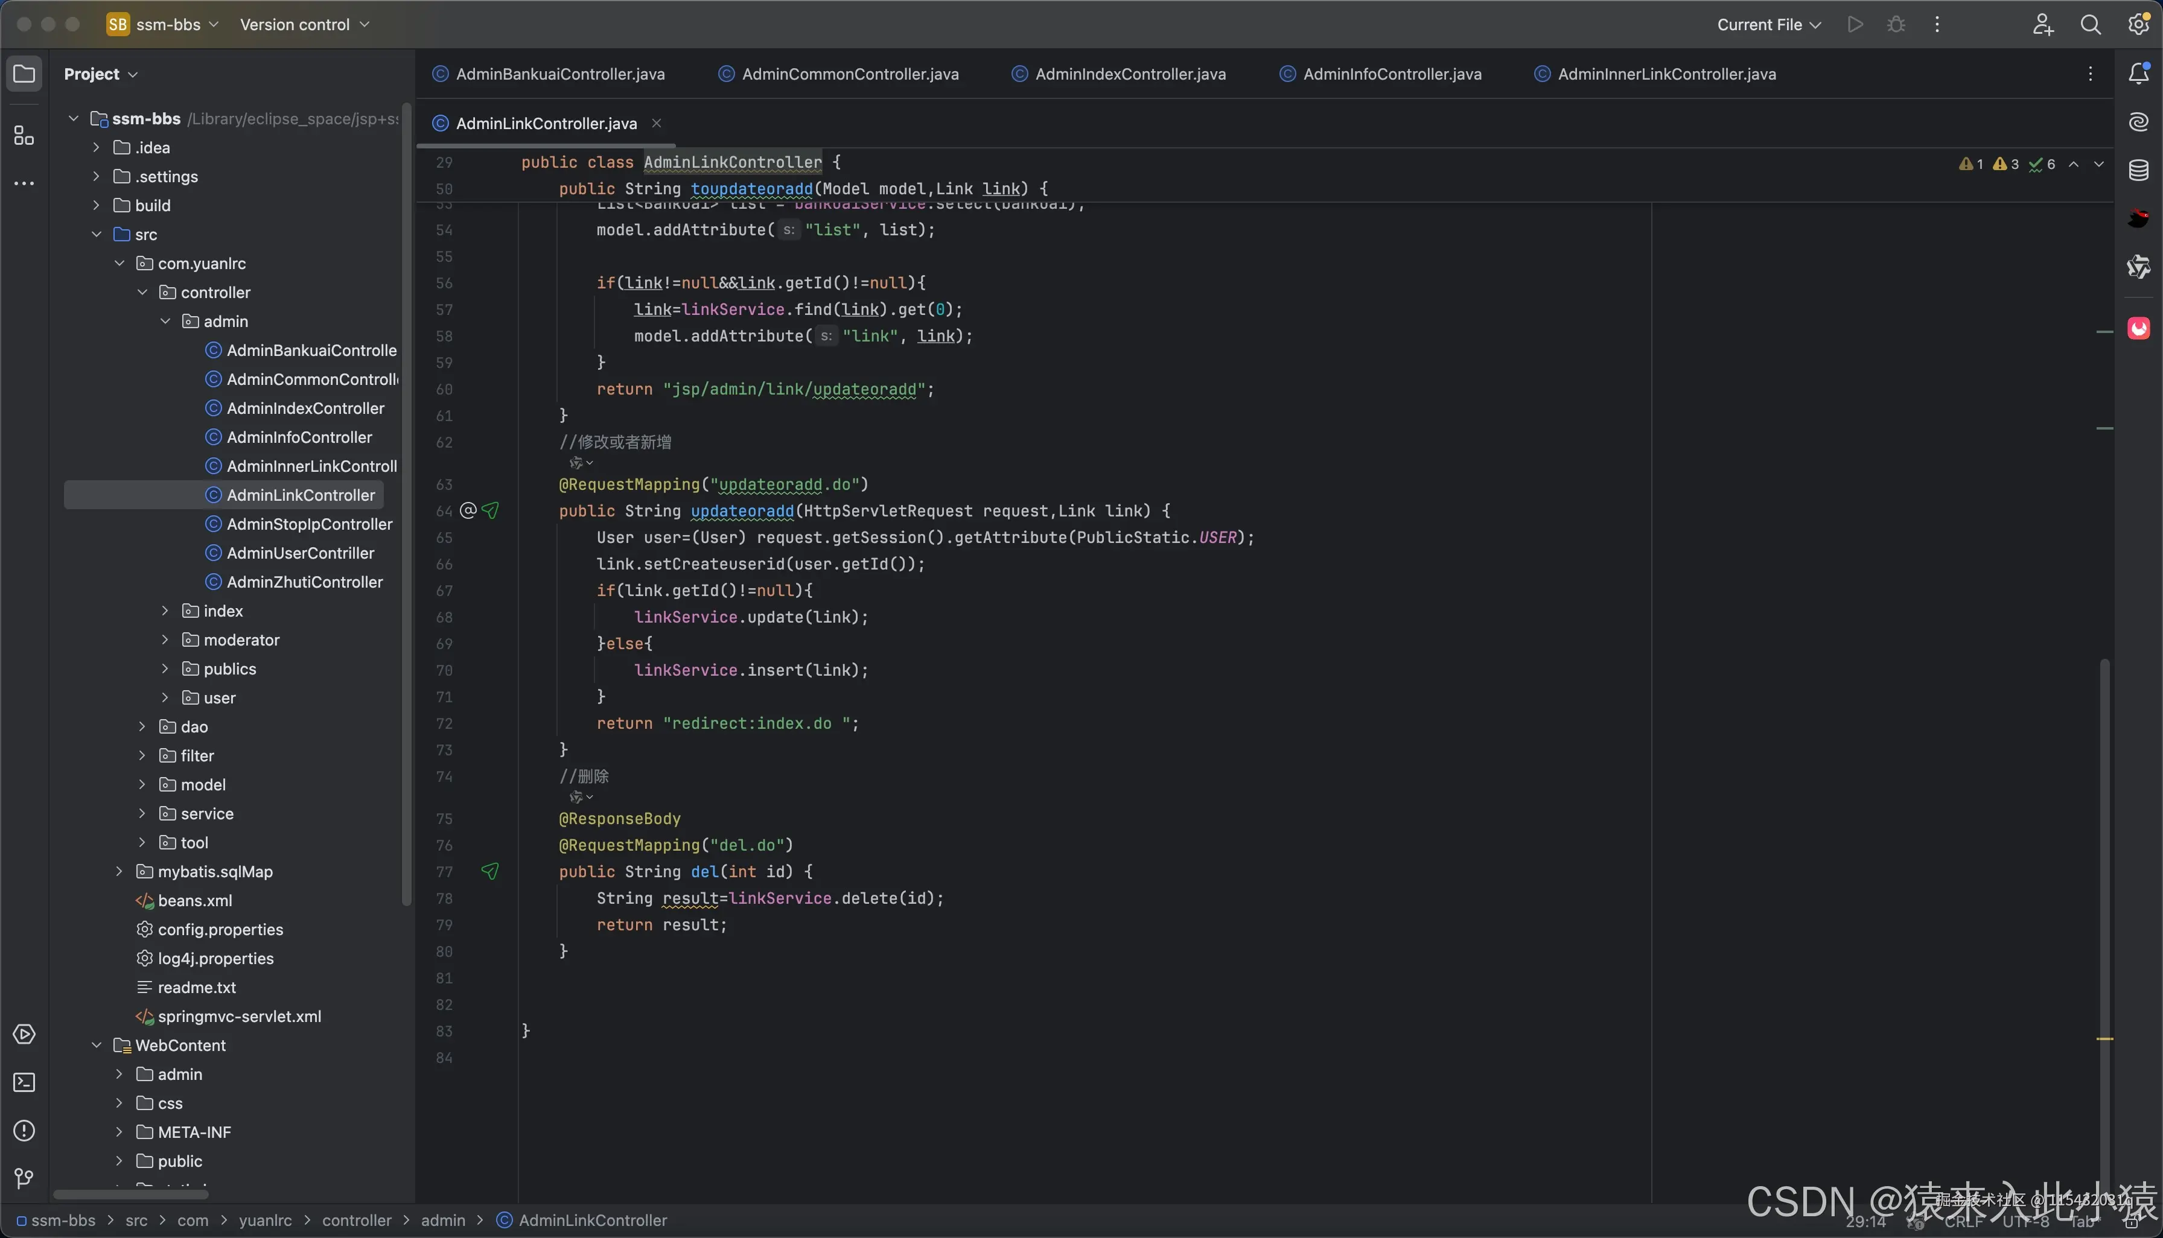
Task: Open the Git tool window icon
Action: (x=24, y=1178)
